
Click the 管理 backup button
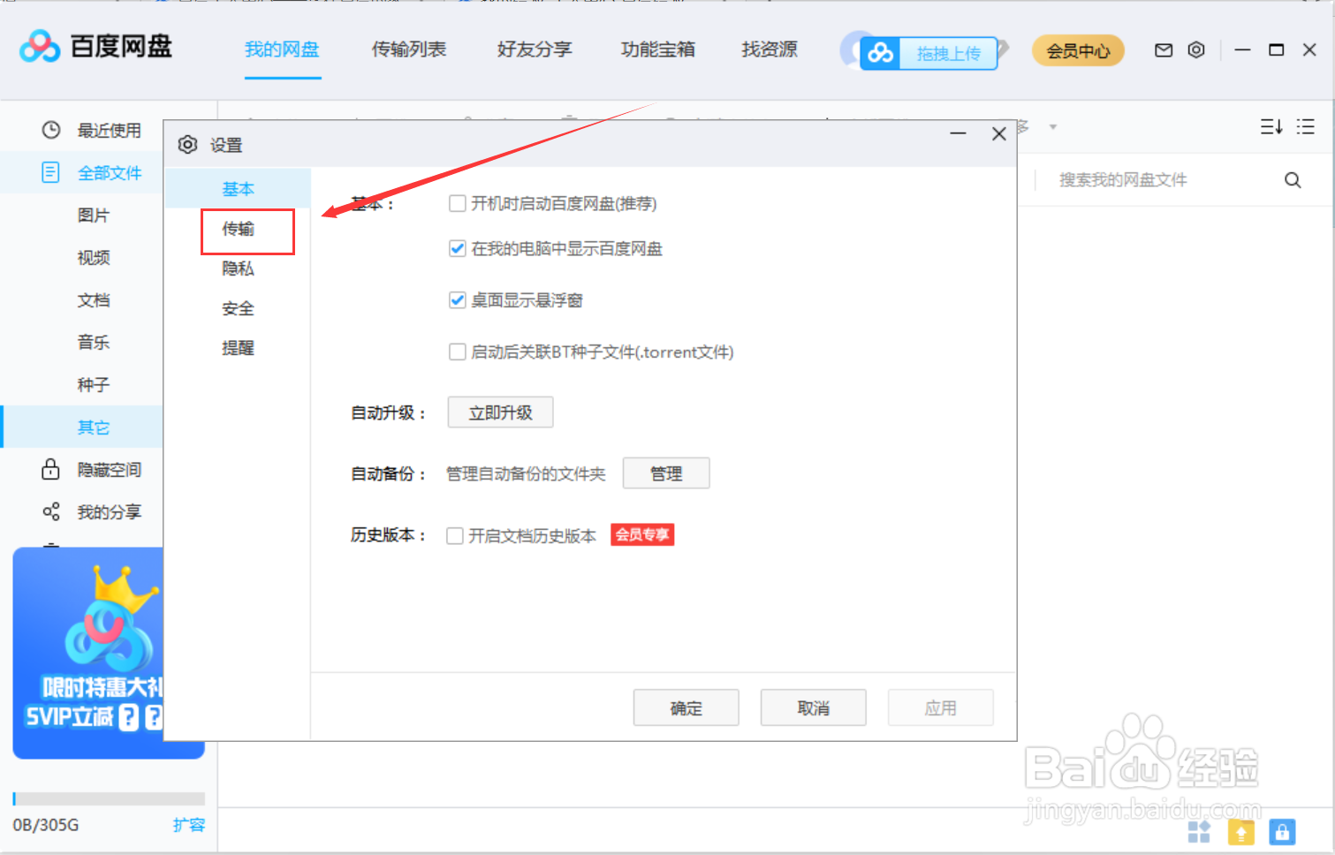[x=666, y=473]
